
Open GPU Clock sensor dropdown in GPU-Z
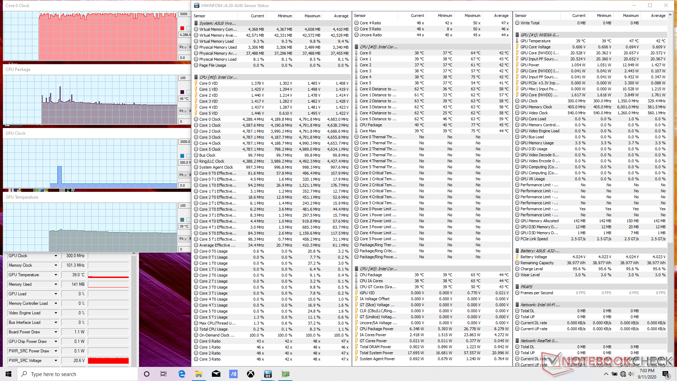pos(56,256)
